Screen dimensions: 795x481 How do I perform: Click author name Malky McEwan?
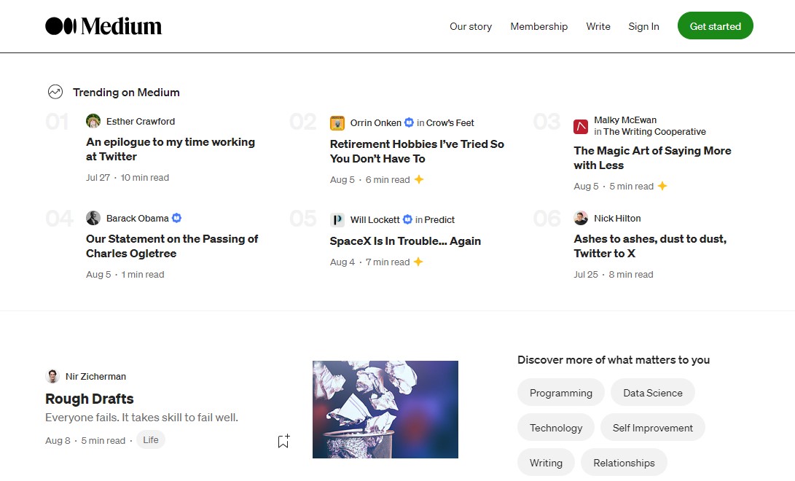(x=625, y=120)
